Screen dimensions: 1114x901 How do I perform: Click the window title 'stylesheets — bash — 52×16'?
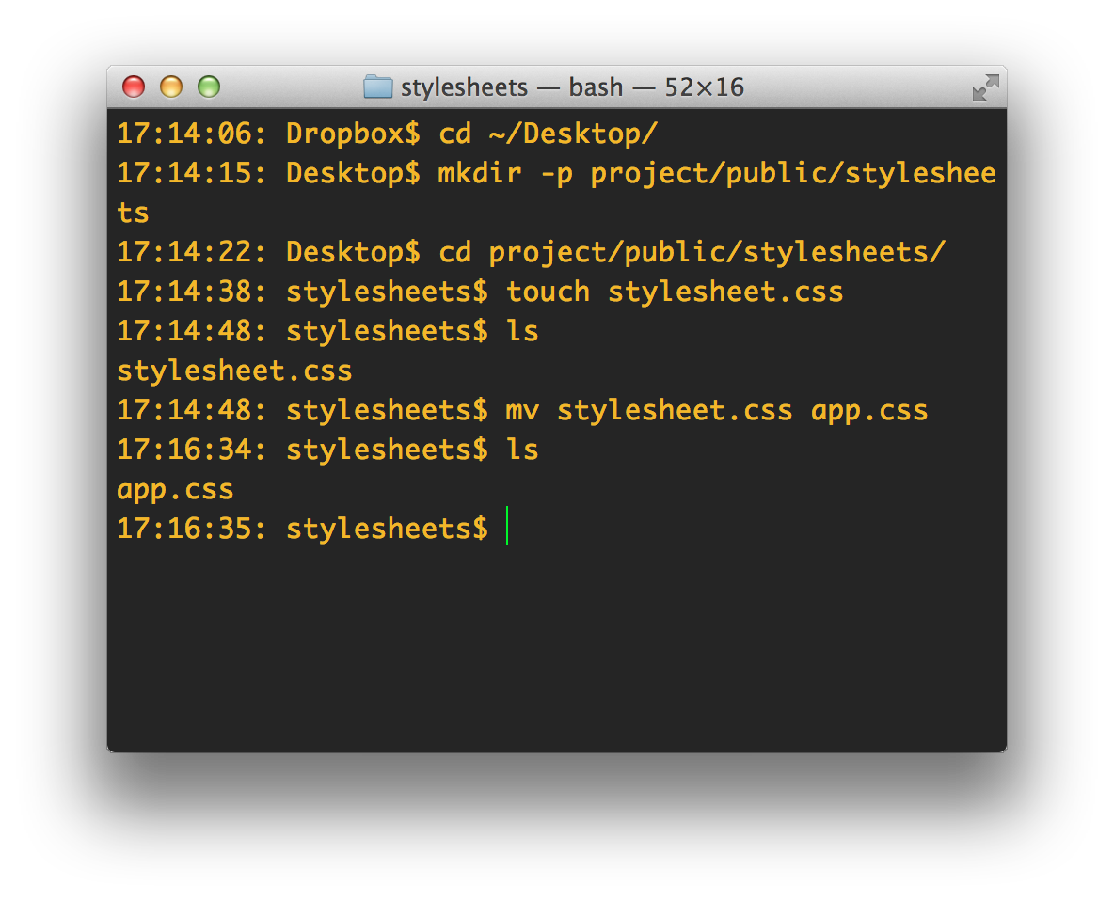coord(572,87)
